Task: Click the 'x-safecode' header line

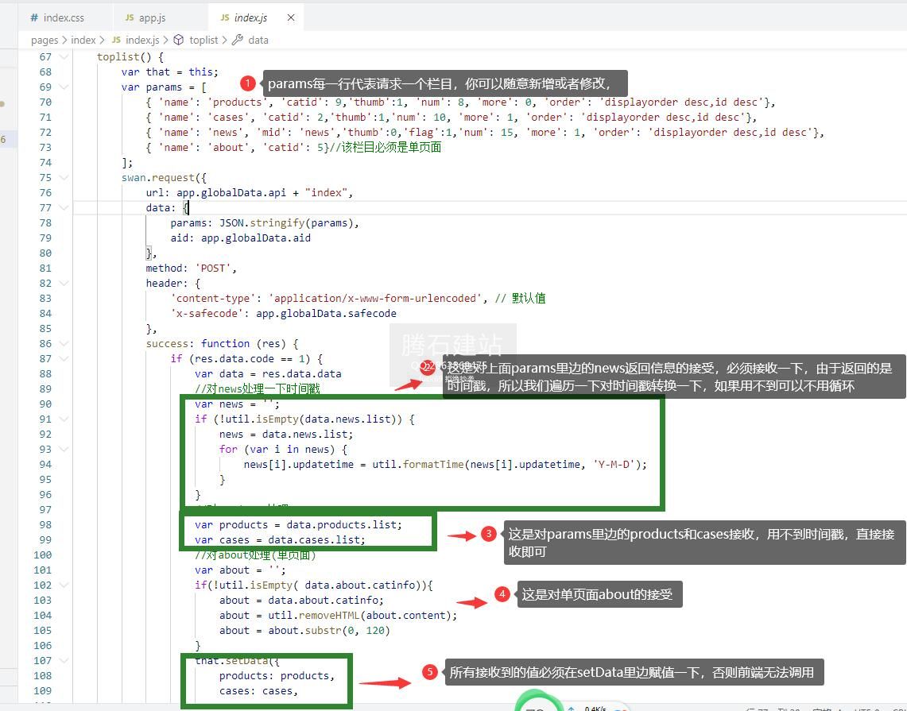Action: coord(284,313)
